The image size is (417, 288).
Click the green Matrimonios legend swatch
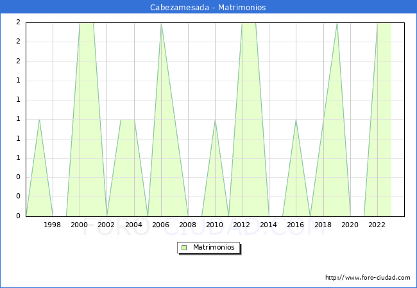[x=184, y=247]
